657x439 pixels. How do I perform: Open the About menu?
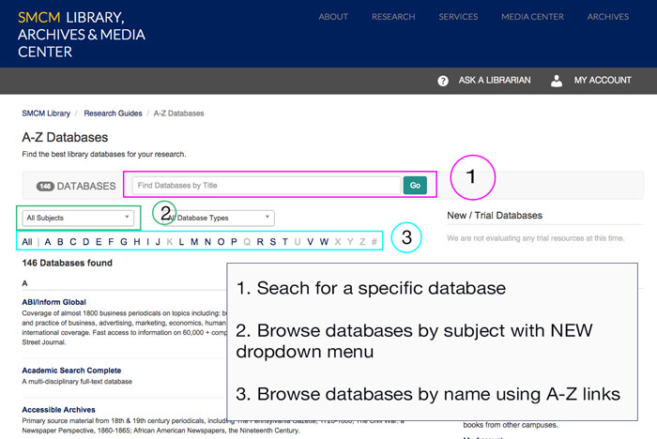333,17
